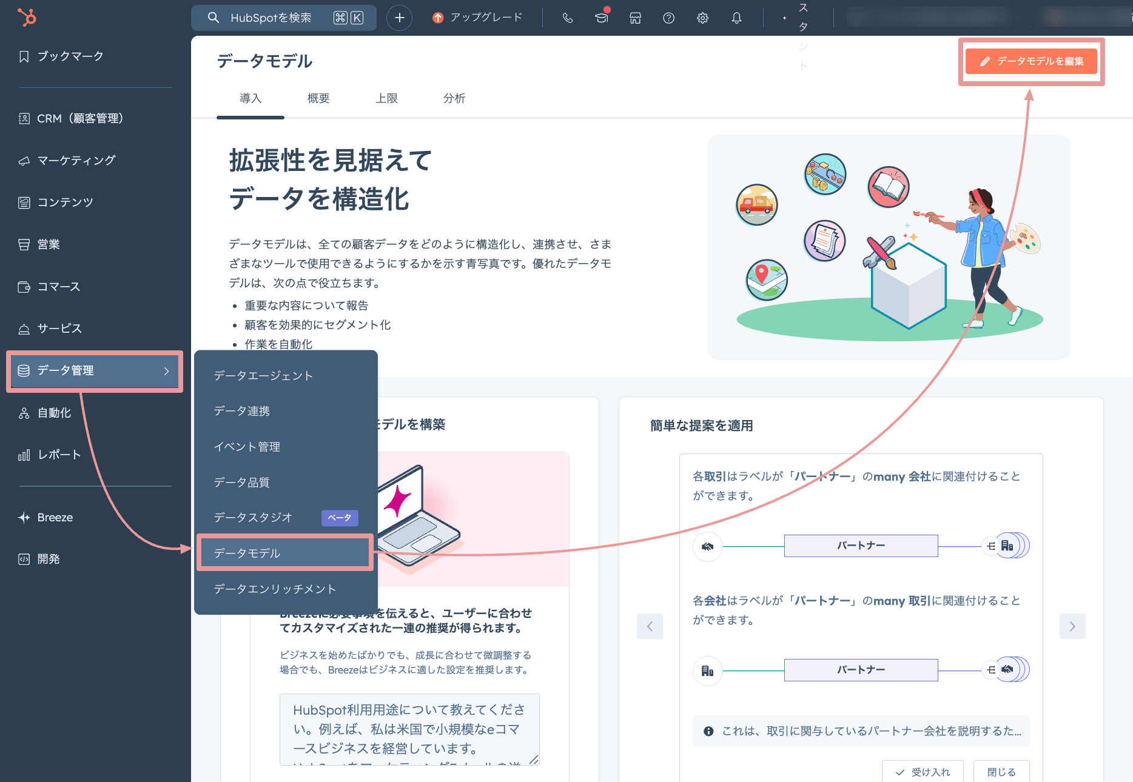Click the HubSpot利用用途 text area
This screenshot has width=1133, height=782.
coord(409,729)
